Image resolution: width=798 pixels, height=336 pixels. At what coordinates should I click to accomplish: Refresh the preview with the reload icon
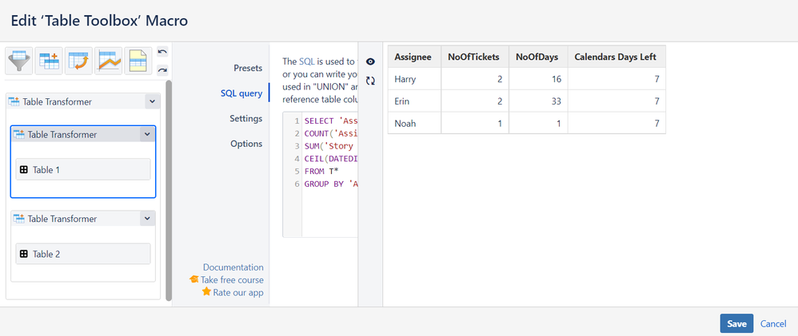pos(370,81)
